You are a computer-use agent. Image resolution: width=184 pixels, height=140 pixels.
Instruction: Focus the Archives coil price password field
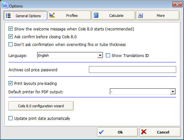(x=132, y=69)
